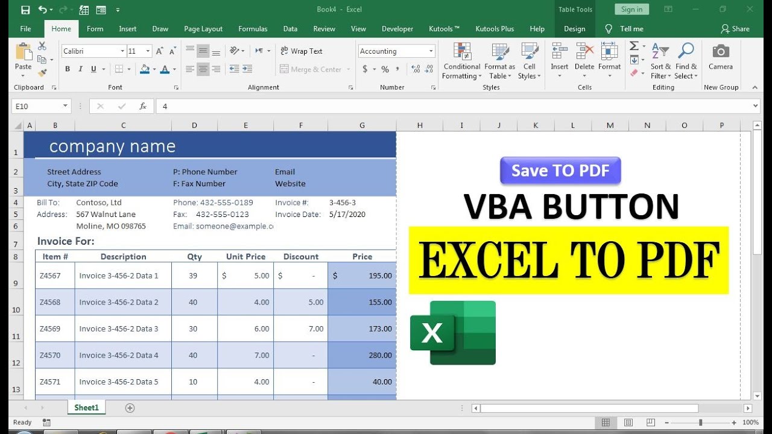This screenshot has height=434, width=772.
Task: Open Sort & Filter menu
Action: click(660, 61)
